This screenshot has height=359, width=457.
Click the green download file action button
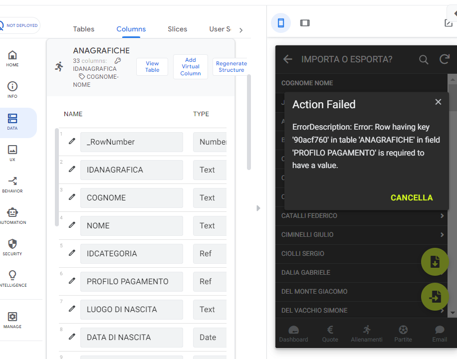tap(435, 262)
